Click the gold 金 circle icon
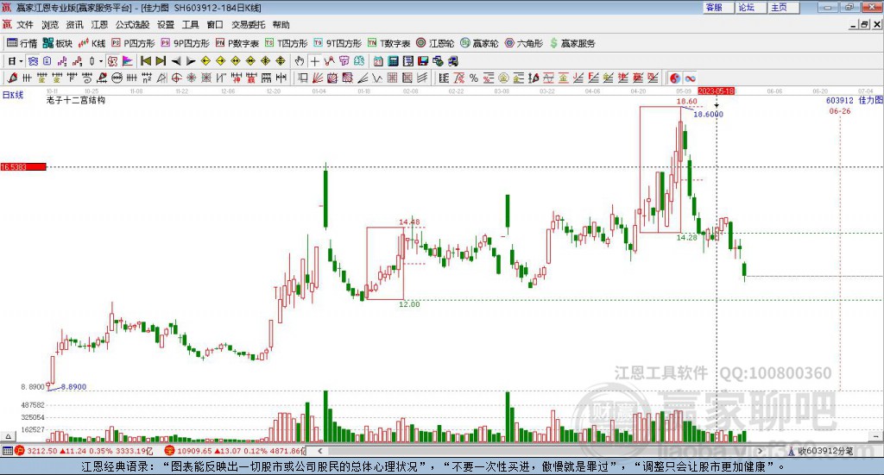Viewport: 884px width, 475px height. click(x=503, y=78)
